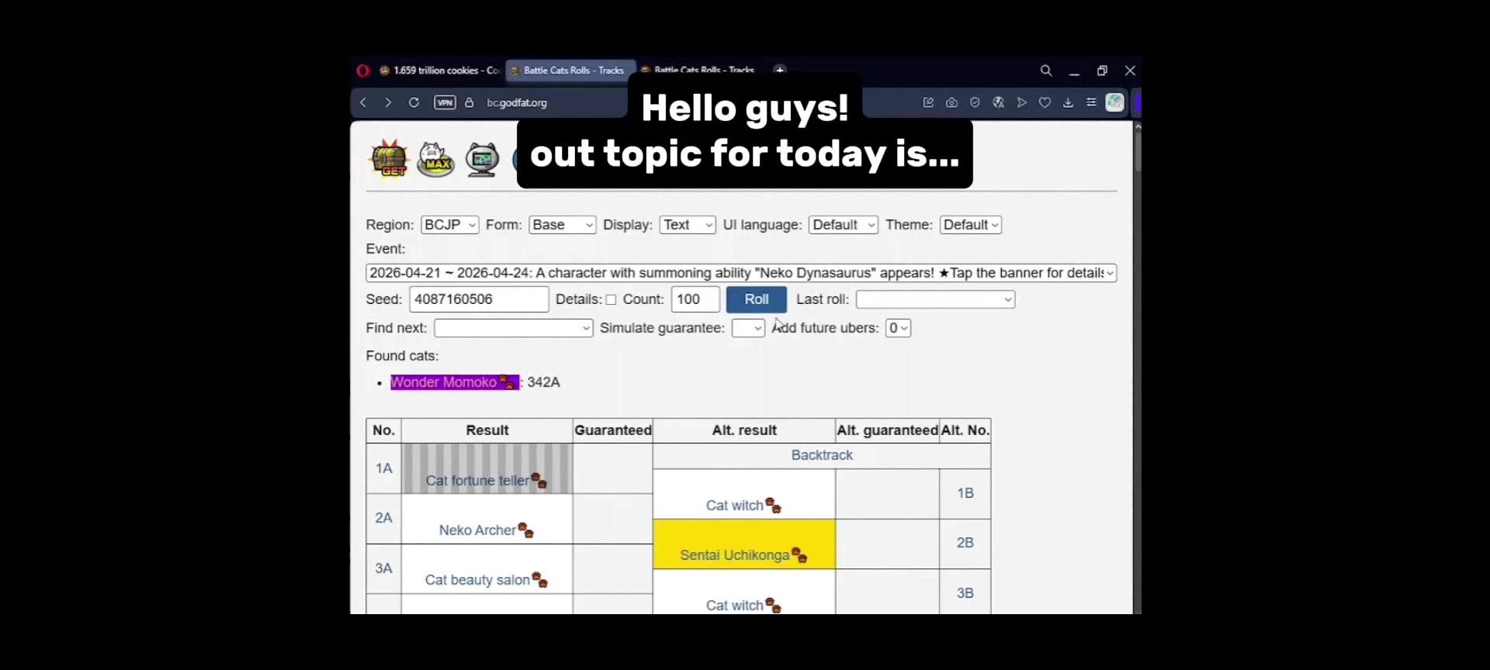Click the 1A row number cell
This screenshot has height=670, width=1490.
click(x=384, y=468)
